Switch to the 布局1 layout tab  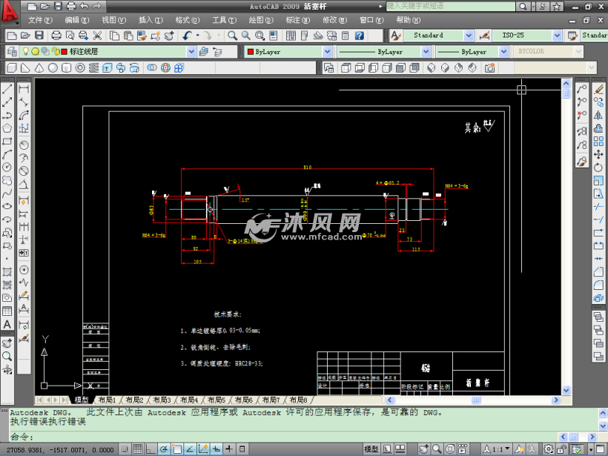point(106,400)
